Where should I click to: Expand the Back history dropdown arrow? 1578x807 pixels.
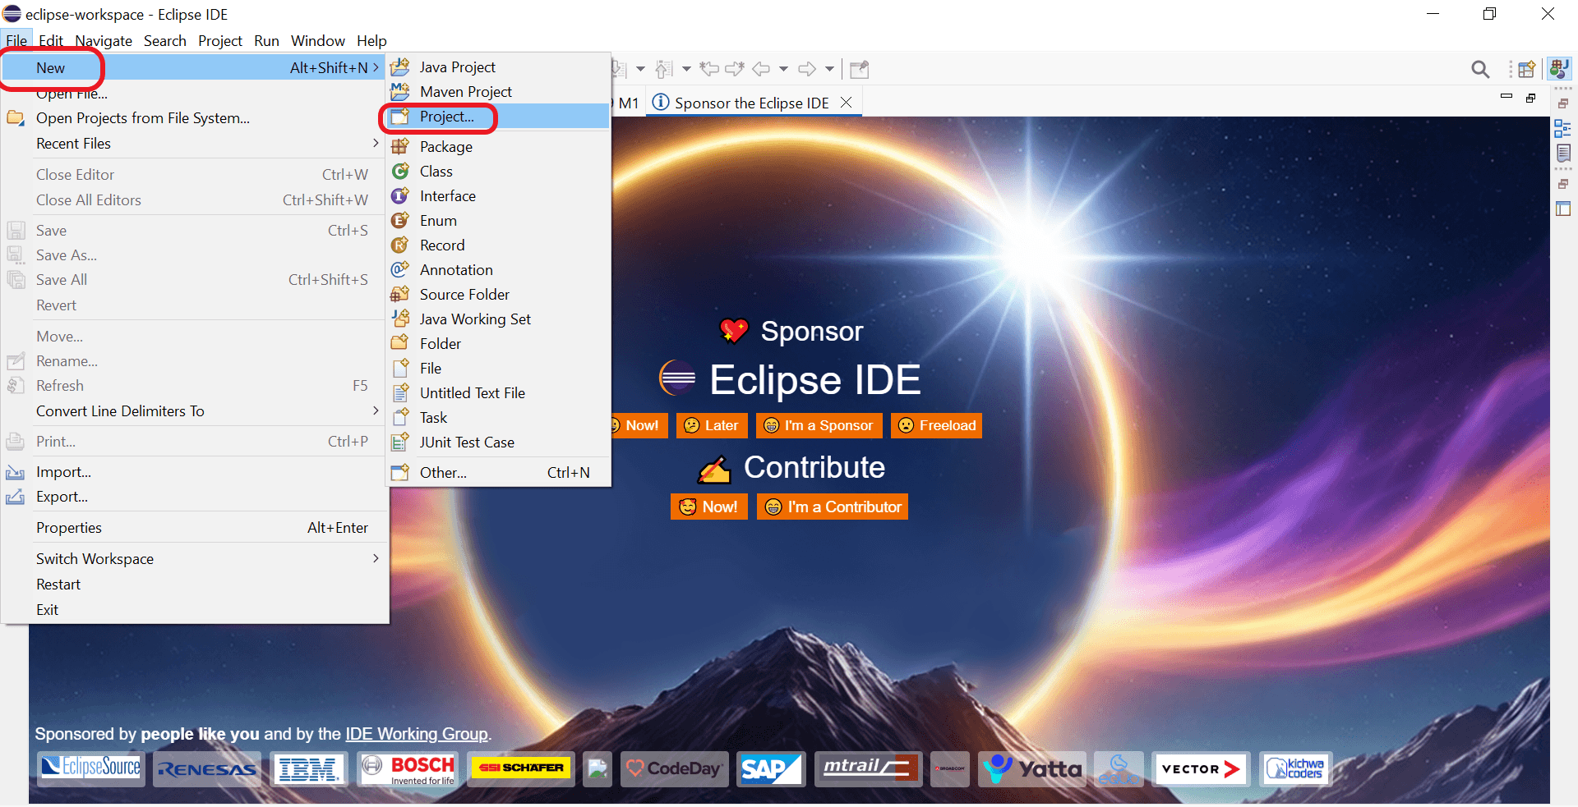point(783,70)
